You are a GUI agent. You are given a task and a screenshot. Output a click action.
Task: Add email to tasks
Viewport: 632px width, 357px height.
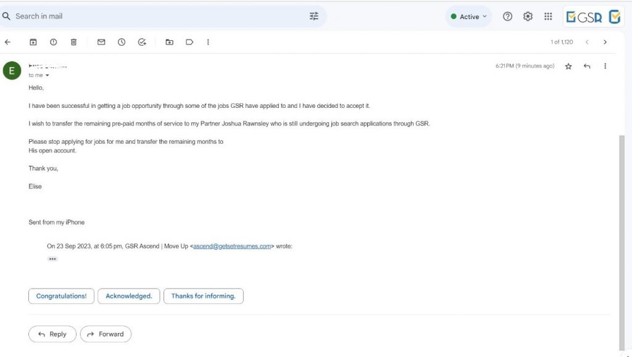click(142, 42)
